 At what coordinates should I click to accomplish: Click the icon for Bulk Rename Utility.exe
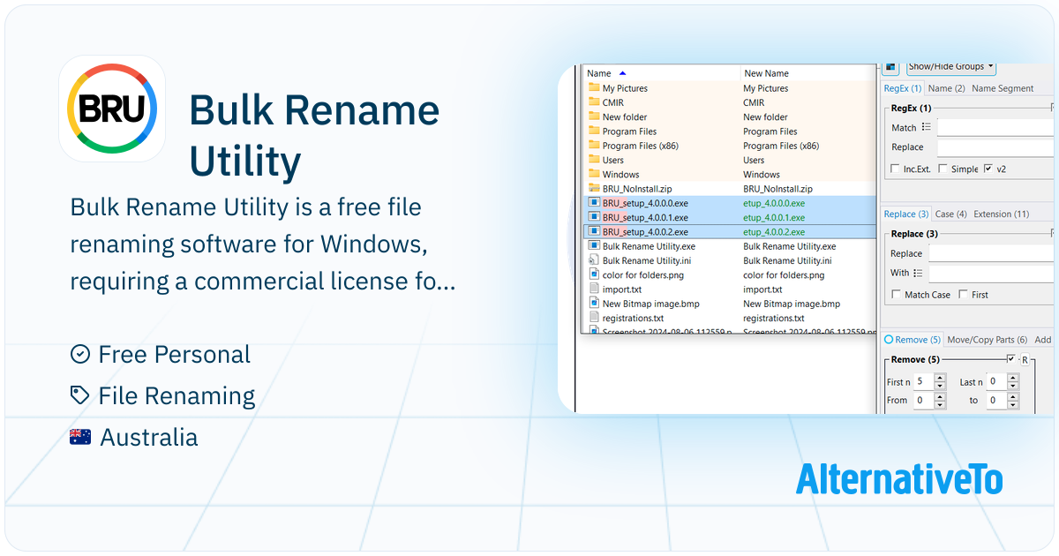[x=594, y=246]
